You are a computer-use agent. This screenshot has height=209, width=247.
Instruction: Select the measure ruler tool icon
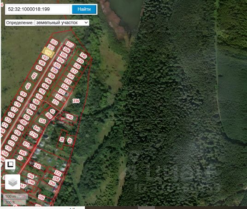pos(10,164)
